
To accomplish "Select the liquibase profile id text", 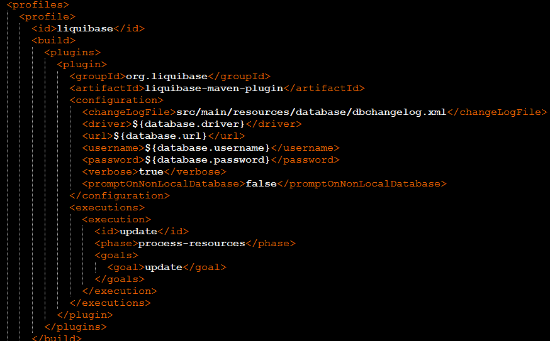I will [85, 28].
